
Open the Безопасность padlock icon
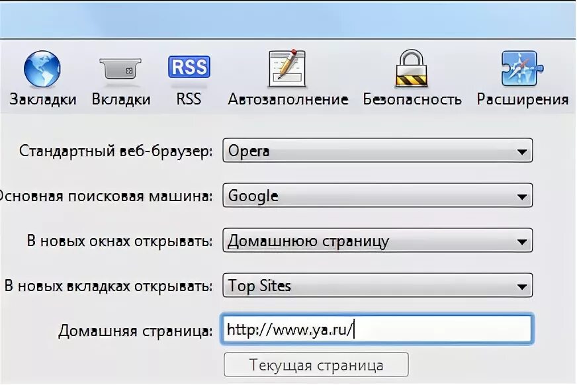[x=412, y=68]
